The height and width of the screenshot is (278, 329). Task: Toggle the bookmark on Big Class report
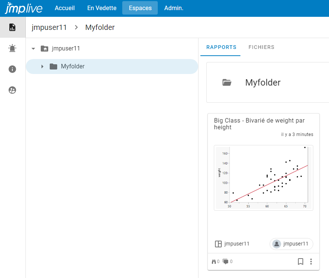pyautogui.click(x=300, y=262)
